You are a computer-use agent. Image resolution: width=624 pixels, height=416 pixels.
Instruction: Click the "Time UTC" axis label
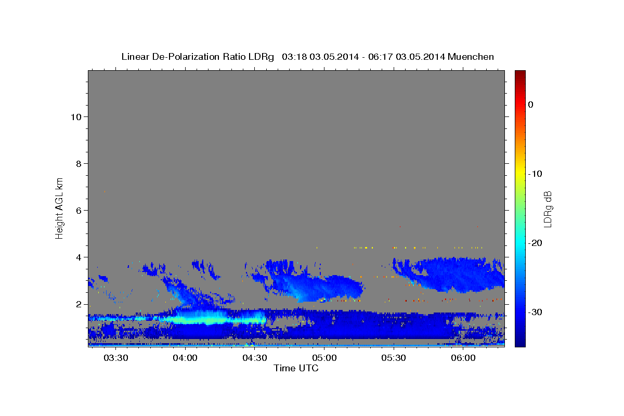coord(296,368)
